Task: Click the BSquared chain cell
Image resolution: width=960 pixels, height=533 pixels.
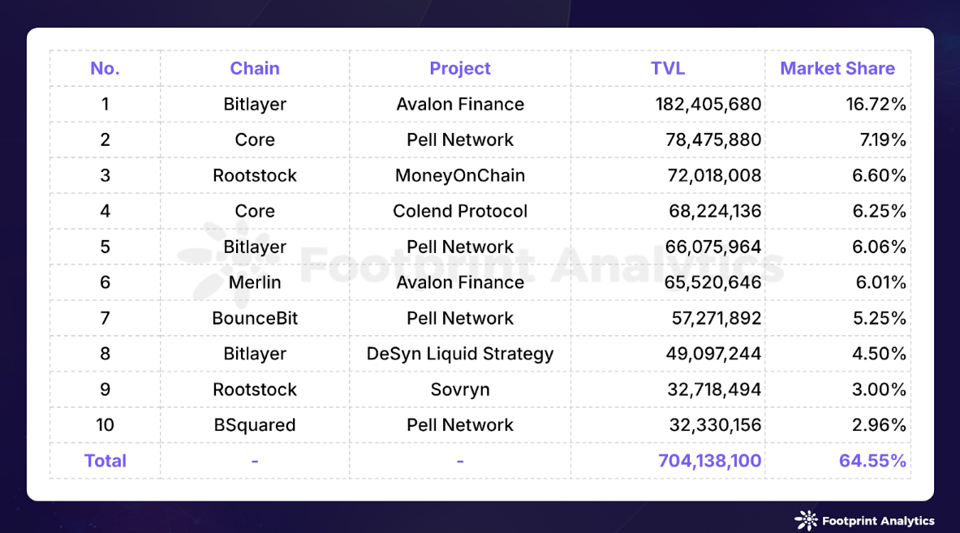Action: [x=255, y=425]
